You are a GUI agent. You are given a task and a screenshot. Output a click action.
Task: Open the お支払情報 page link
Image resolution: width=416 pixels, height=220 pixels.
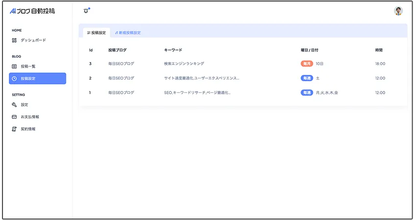click(30, 117)
